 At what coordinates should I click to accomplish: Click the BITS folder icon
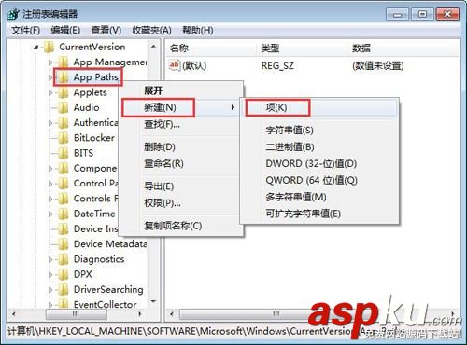coord(64,153)
